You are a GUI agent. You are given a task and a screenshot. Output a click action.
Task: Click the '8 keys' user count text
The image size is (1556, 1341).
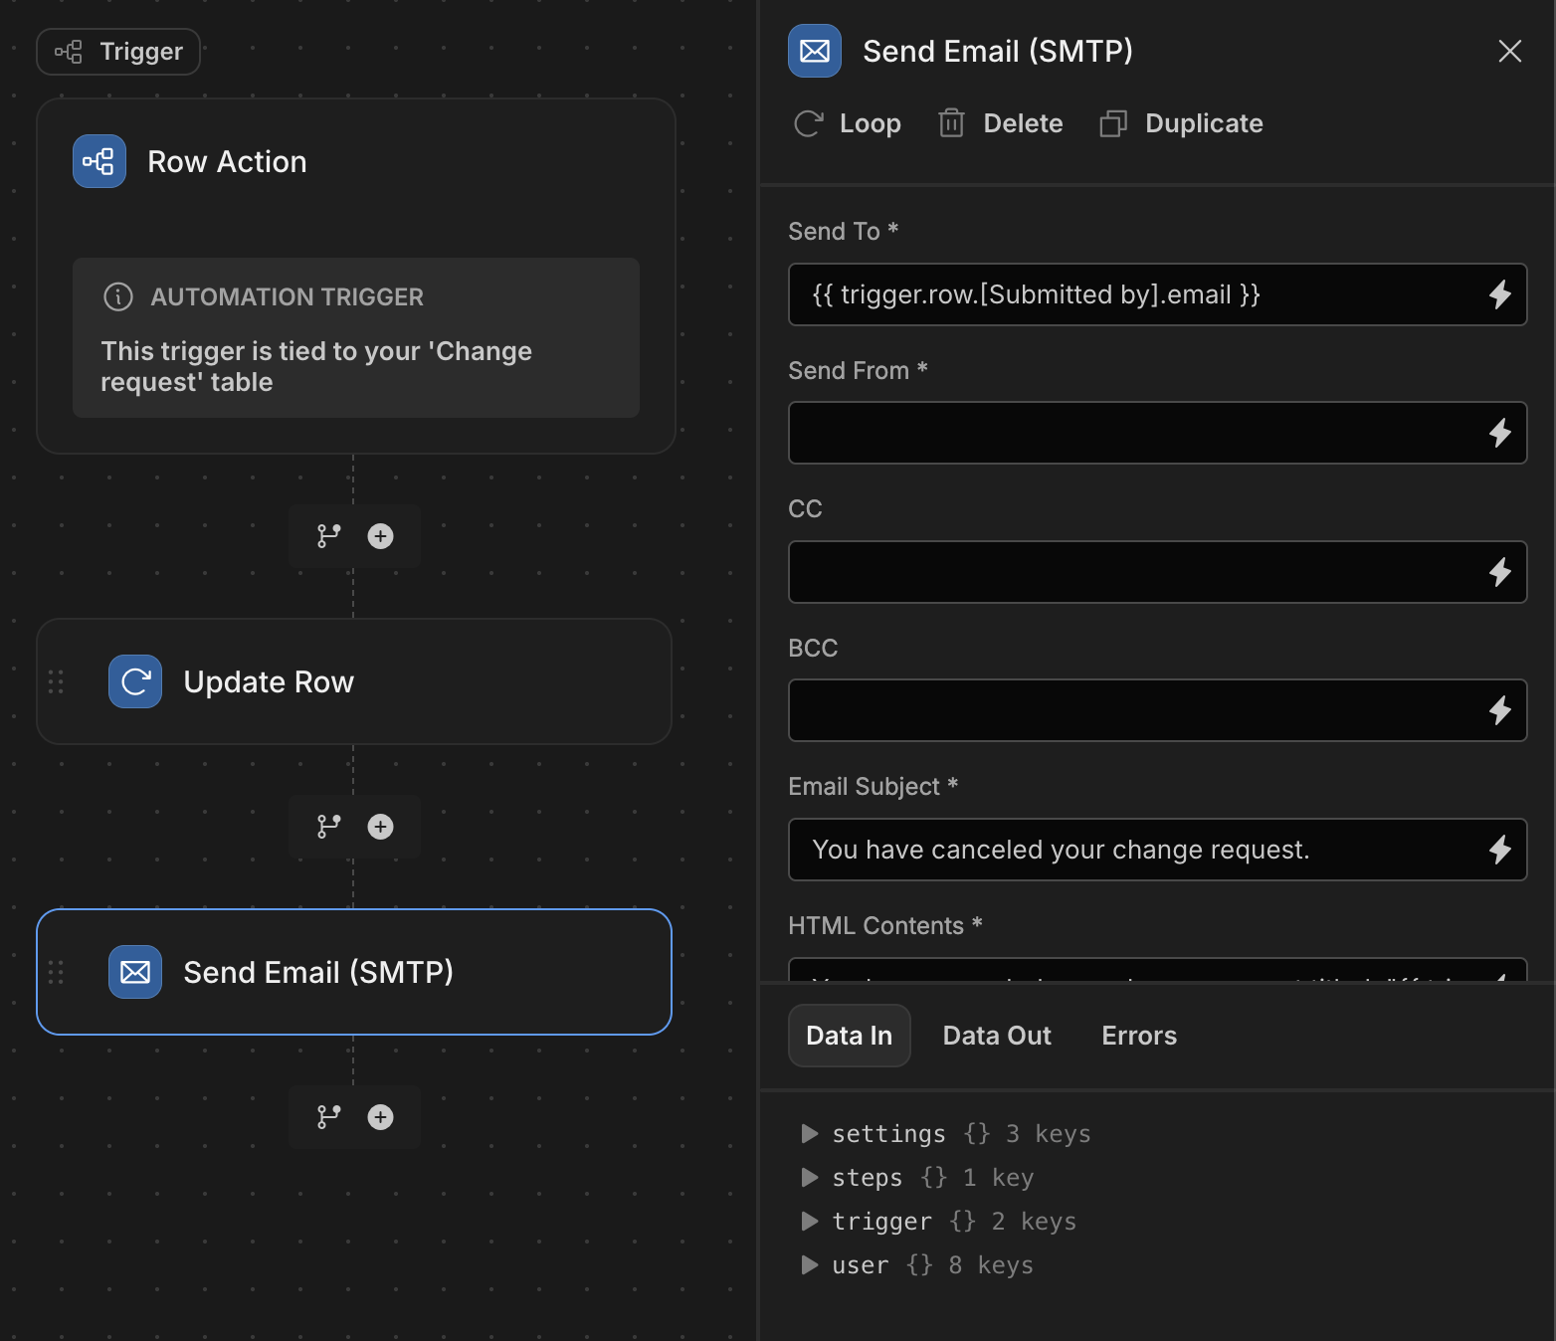click(x=991, y=1265)
